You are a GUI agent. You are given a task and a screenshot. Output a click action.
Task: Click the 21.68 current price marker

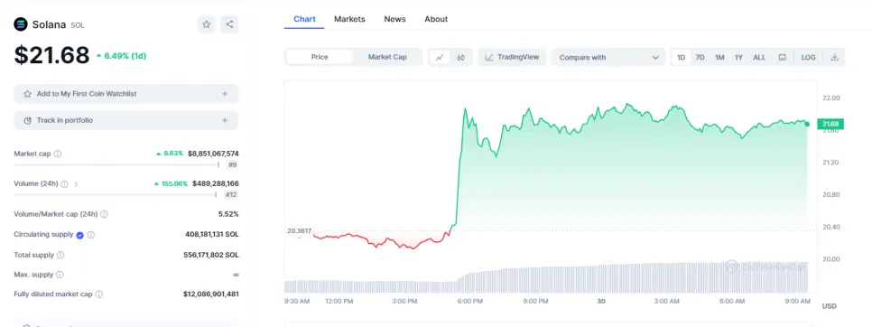[x=830, y=124]
